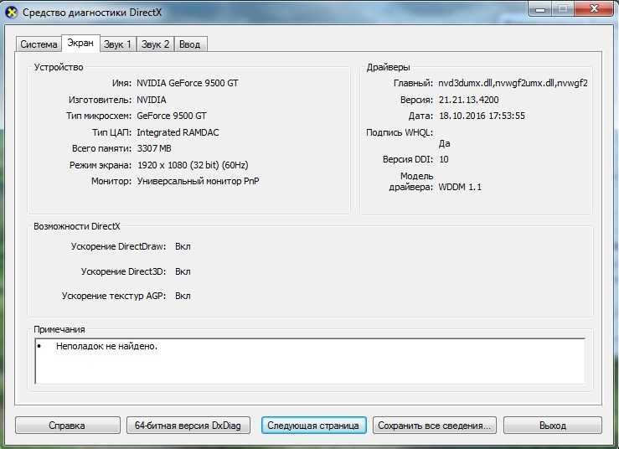Image resolution: width=619 pixels, height=449 pixels.
Task: Click the Примечания group label
Action: (59, 330)
